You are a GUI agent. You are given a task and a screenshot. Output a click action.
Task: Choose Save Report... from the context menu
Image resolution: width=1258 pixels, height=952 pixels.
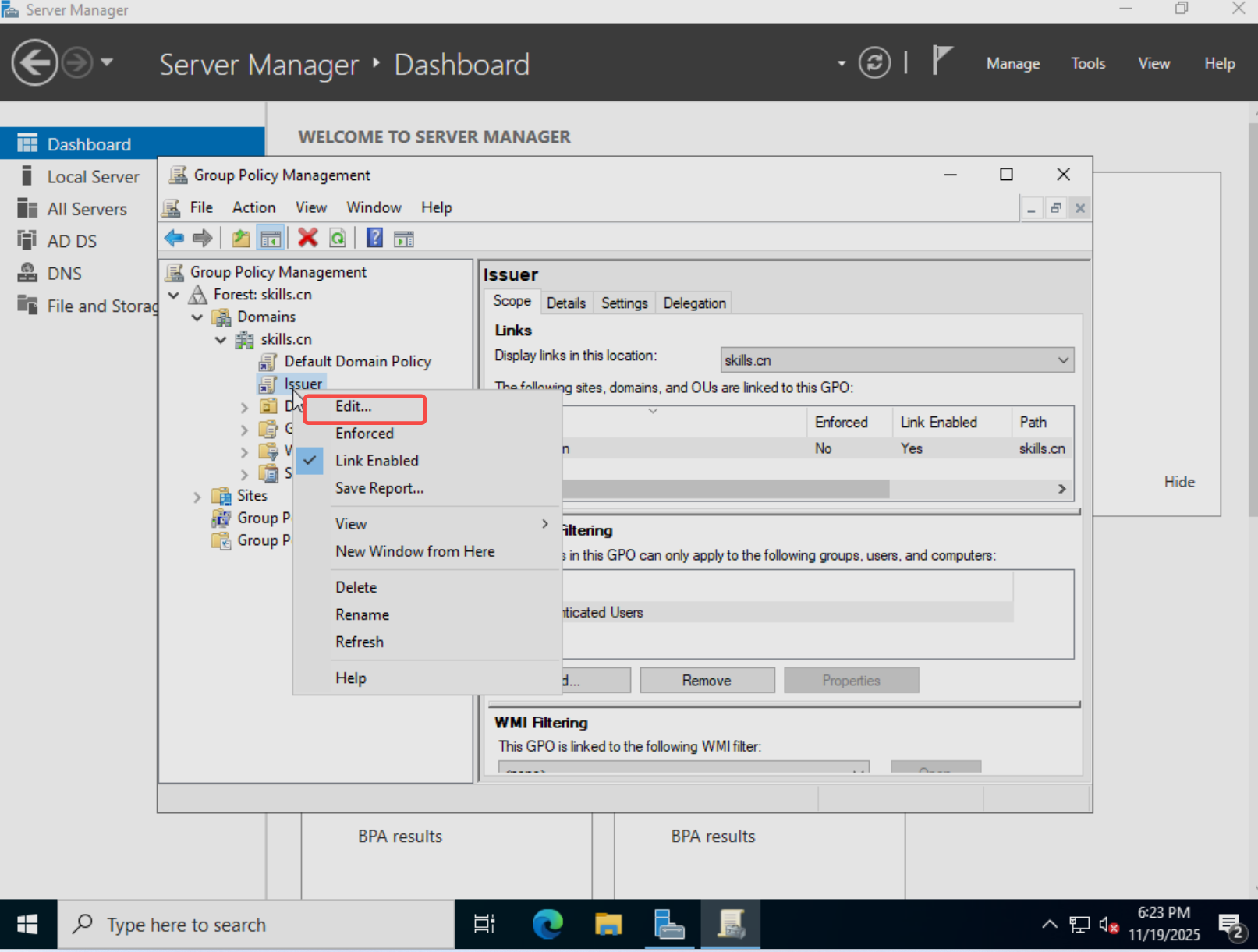[427, 488]
